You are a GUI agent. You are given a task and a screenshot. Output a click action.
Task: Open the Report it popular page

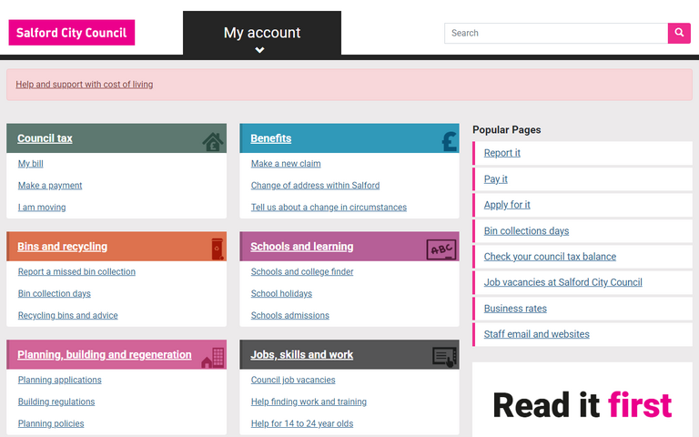[502, 153]
